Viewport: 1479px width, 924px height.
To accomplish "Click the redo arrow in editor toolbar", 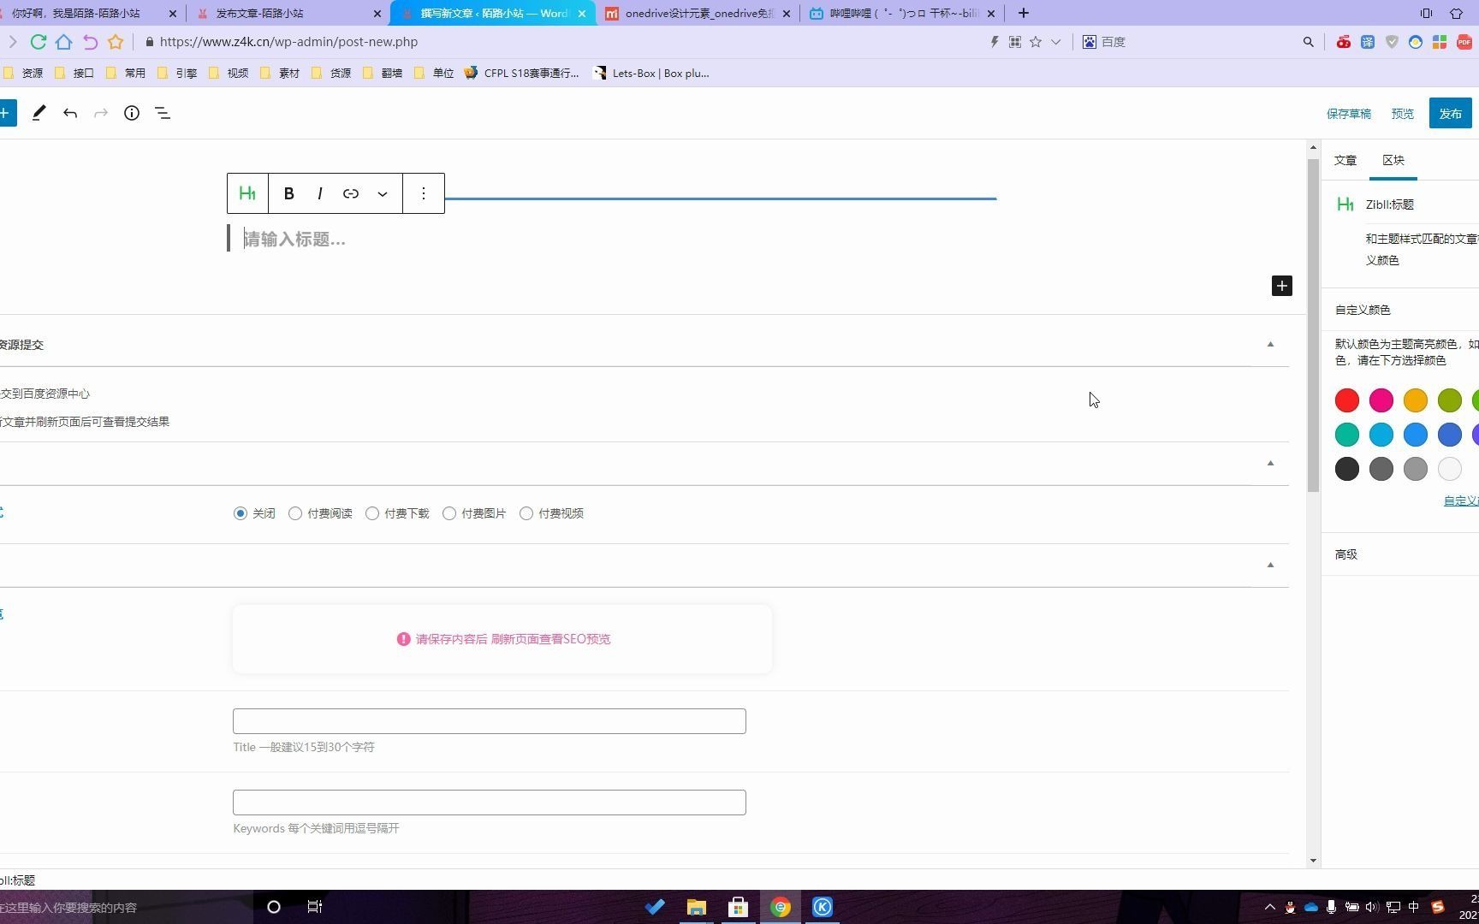I will point(101,113).
